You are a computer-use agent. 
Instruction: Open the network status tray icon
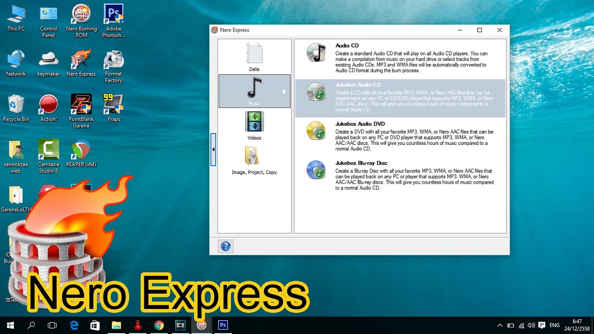click(x=521, y=325)
